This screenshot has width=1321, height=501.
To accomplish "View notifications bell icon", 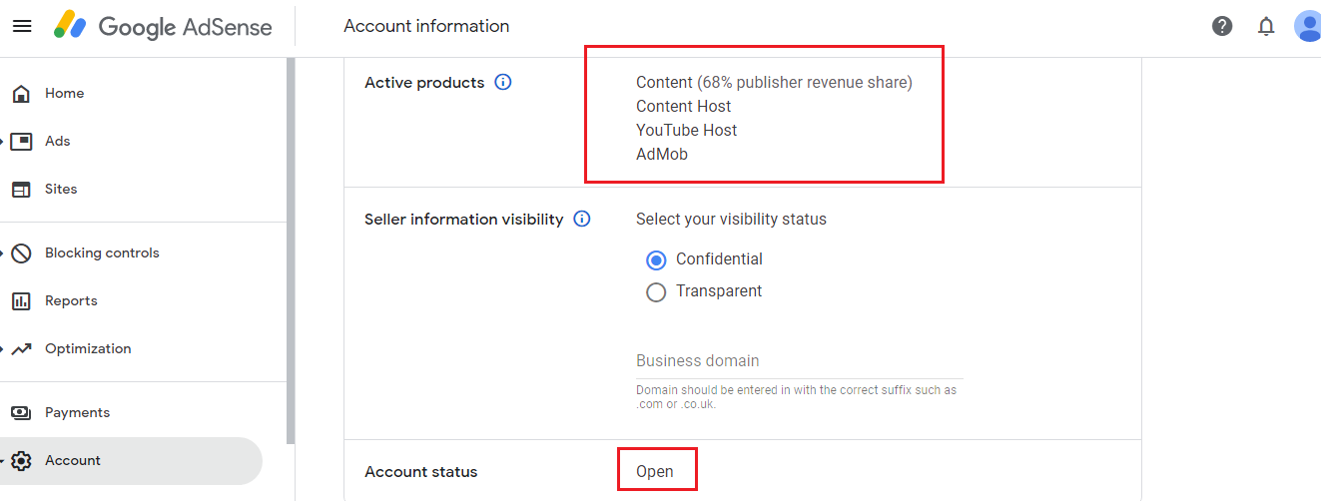I will pos(1266,26).
